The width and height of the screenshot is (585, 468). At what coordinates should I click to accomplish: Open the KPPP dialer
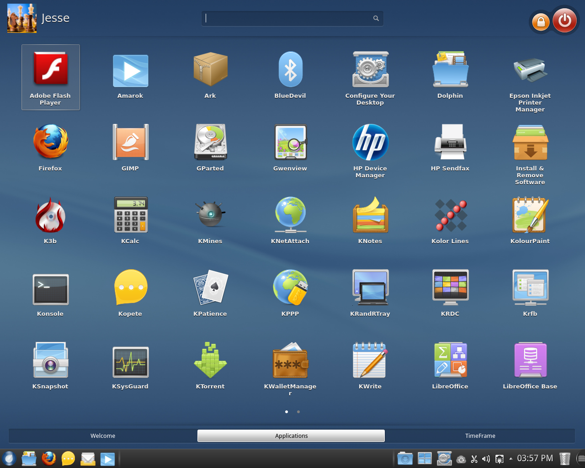pos(290,293)
